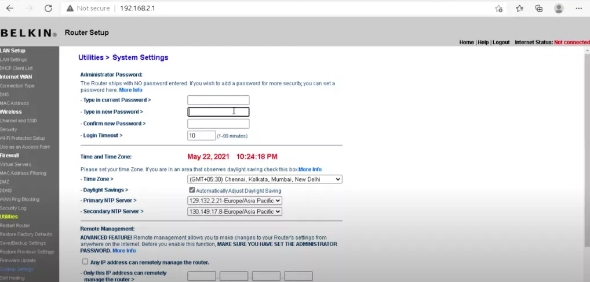Open the browser profile avatar

559,8
